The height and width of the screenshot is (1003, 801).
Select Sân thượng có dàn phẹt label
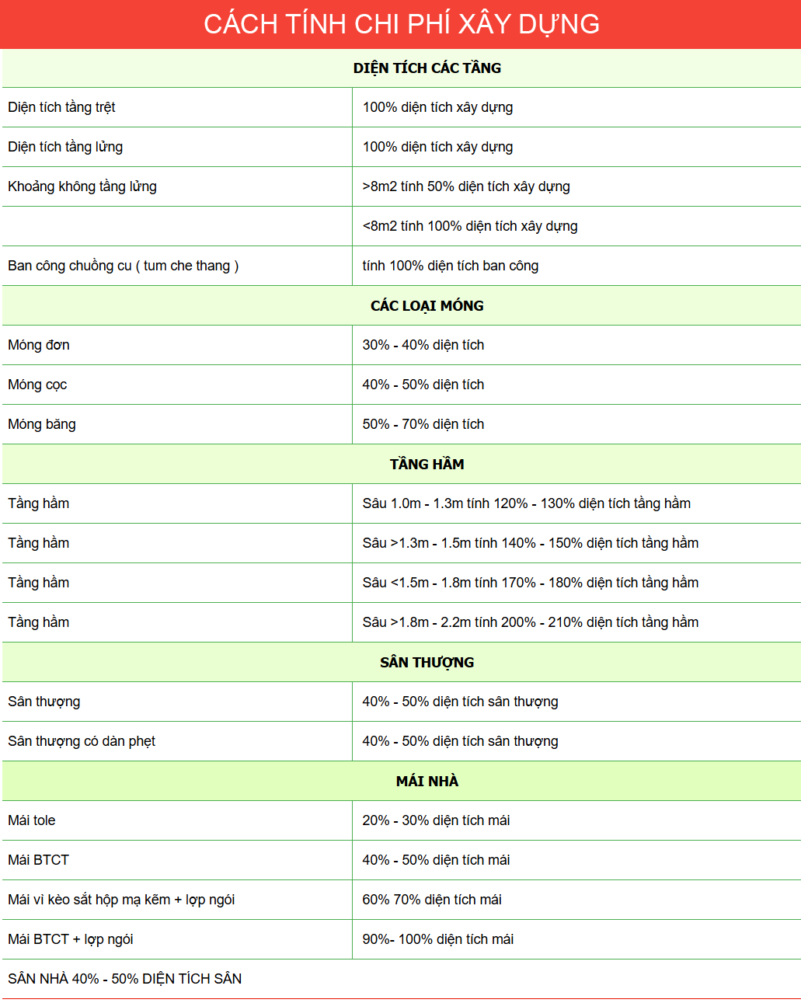(x=82, y=741)
